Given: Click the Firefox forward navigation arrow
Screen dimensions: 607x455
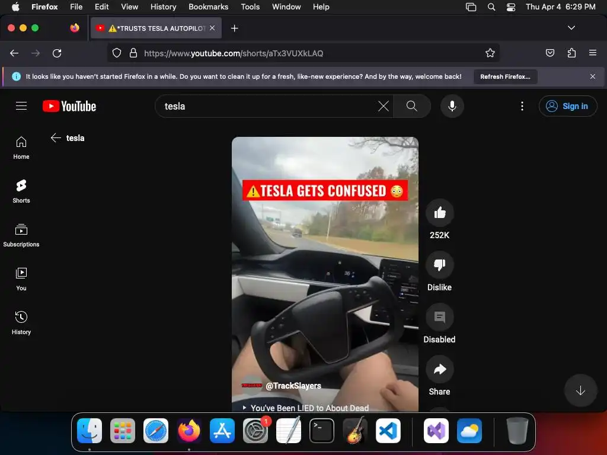Looking at the screenshot, I should (x=36, y=53).
